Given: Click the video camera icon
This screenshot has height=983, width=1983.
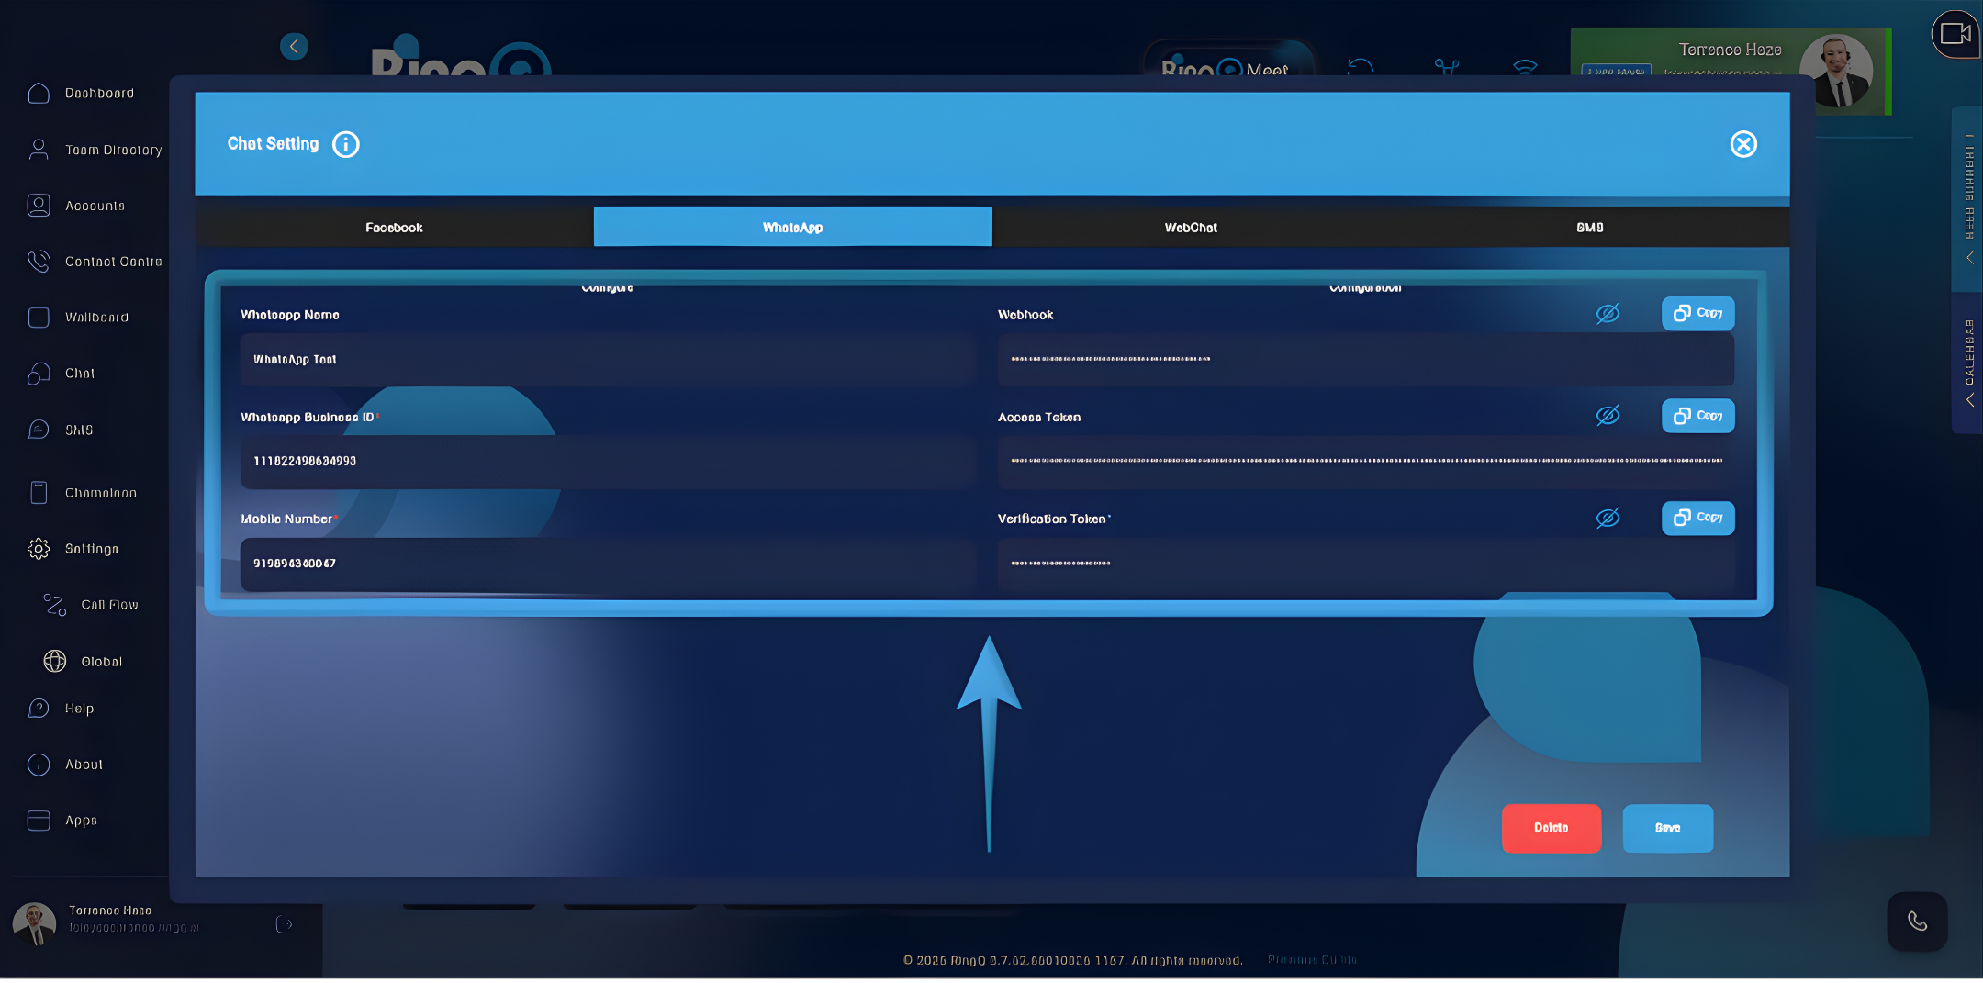Looking at the screenshot, I should coord(1955,35).
